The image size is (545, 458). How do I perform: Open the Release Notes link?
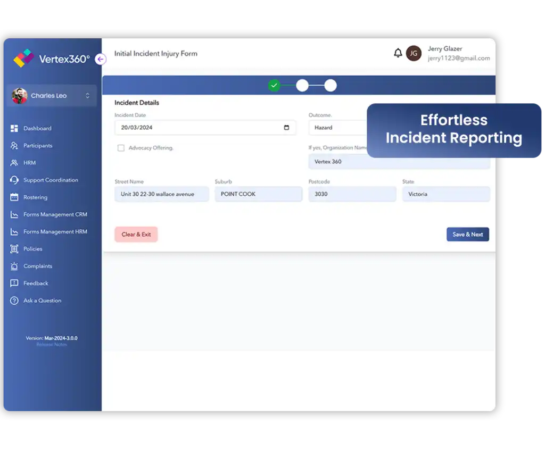click(x=52, y=345)
